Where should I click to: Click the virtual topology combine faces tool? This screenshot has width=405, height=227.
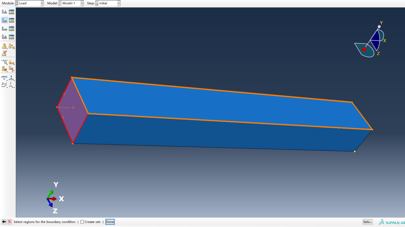[4, 46]
